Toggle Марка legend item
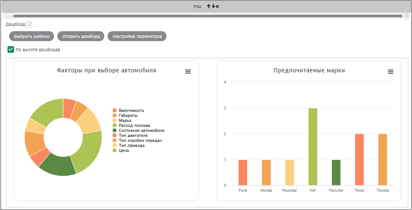This screenshot has height=210, width=412. (x=122, y=121)
